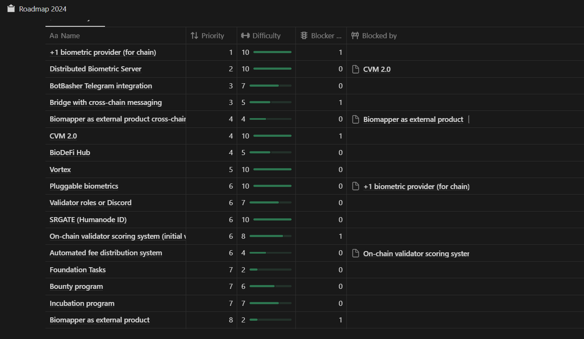The height and width of the screenshot is (339, 584).
Task: Click the Aa icon in Name header
Action: (54, 36)
